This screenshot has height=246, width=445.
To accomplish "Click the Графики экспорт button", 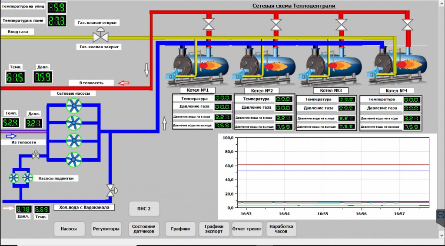I will pyautogui.click(x=214, y=229).
